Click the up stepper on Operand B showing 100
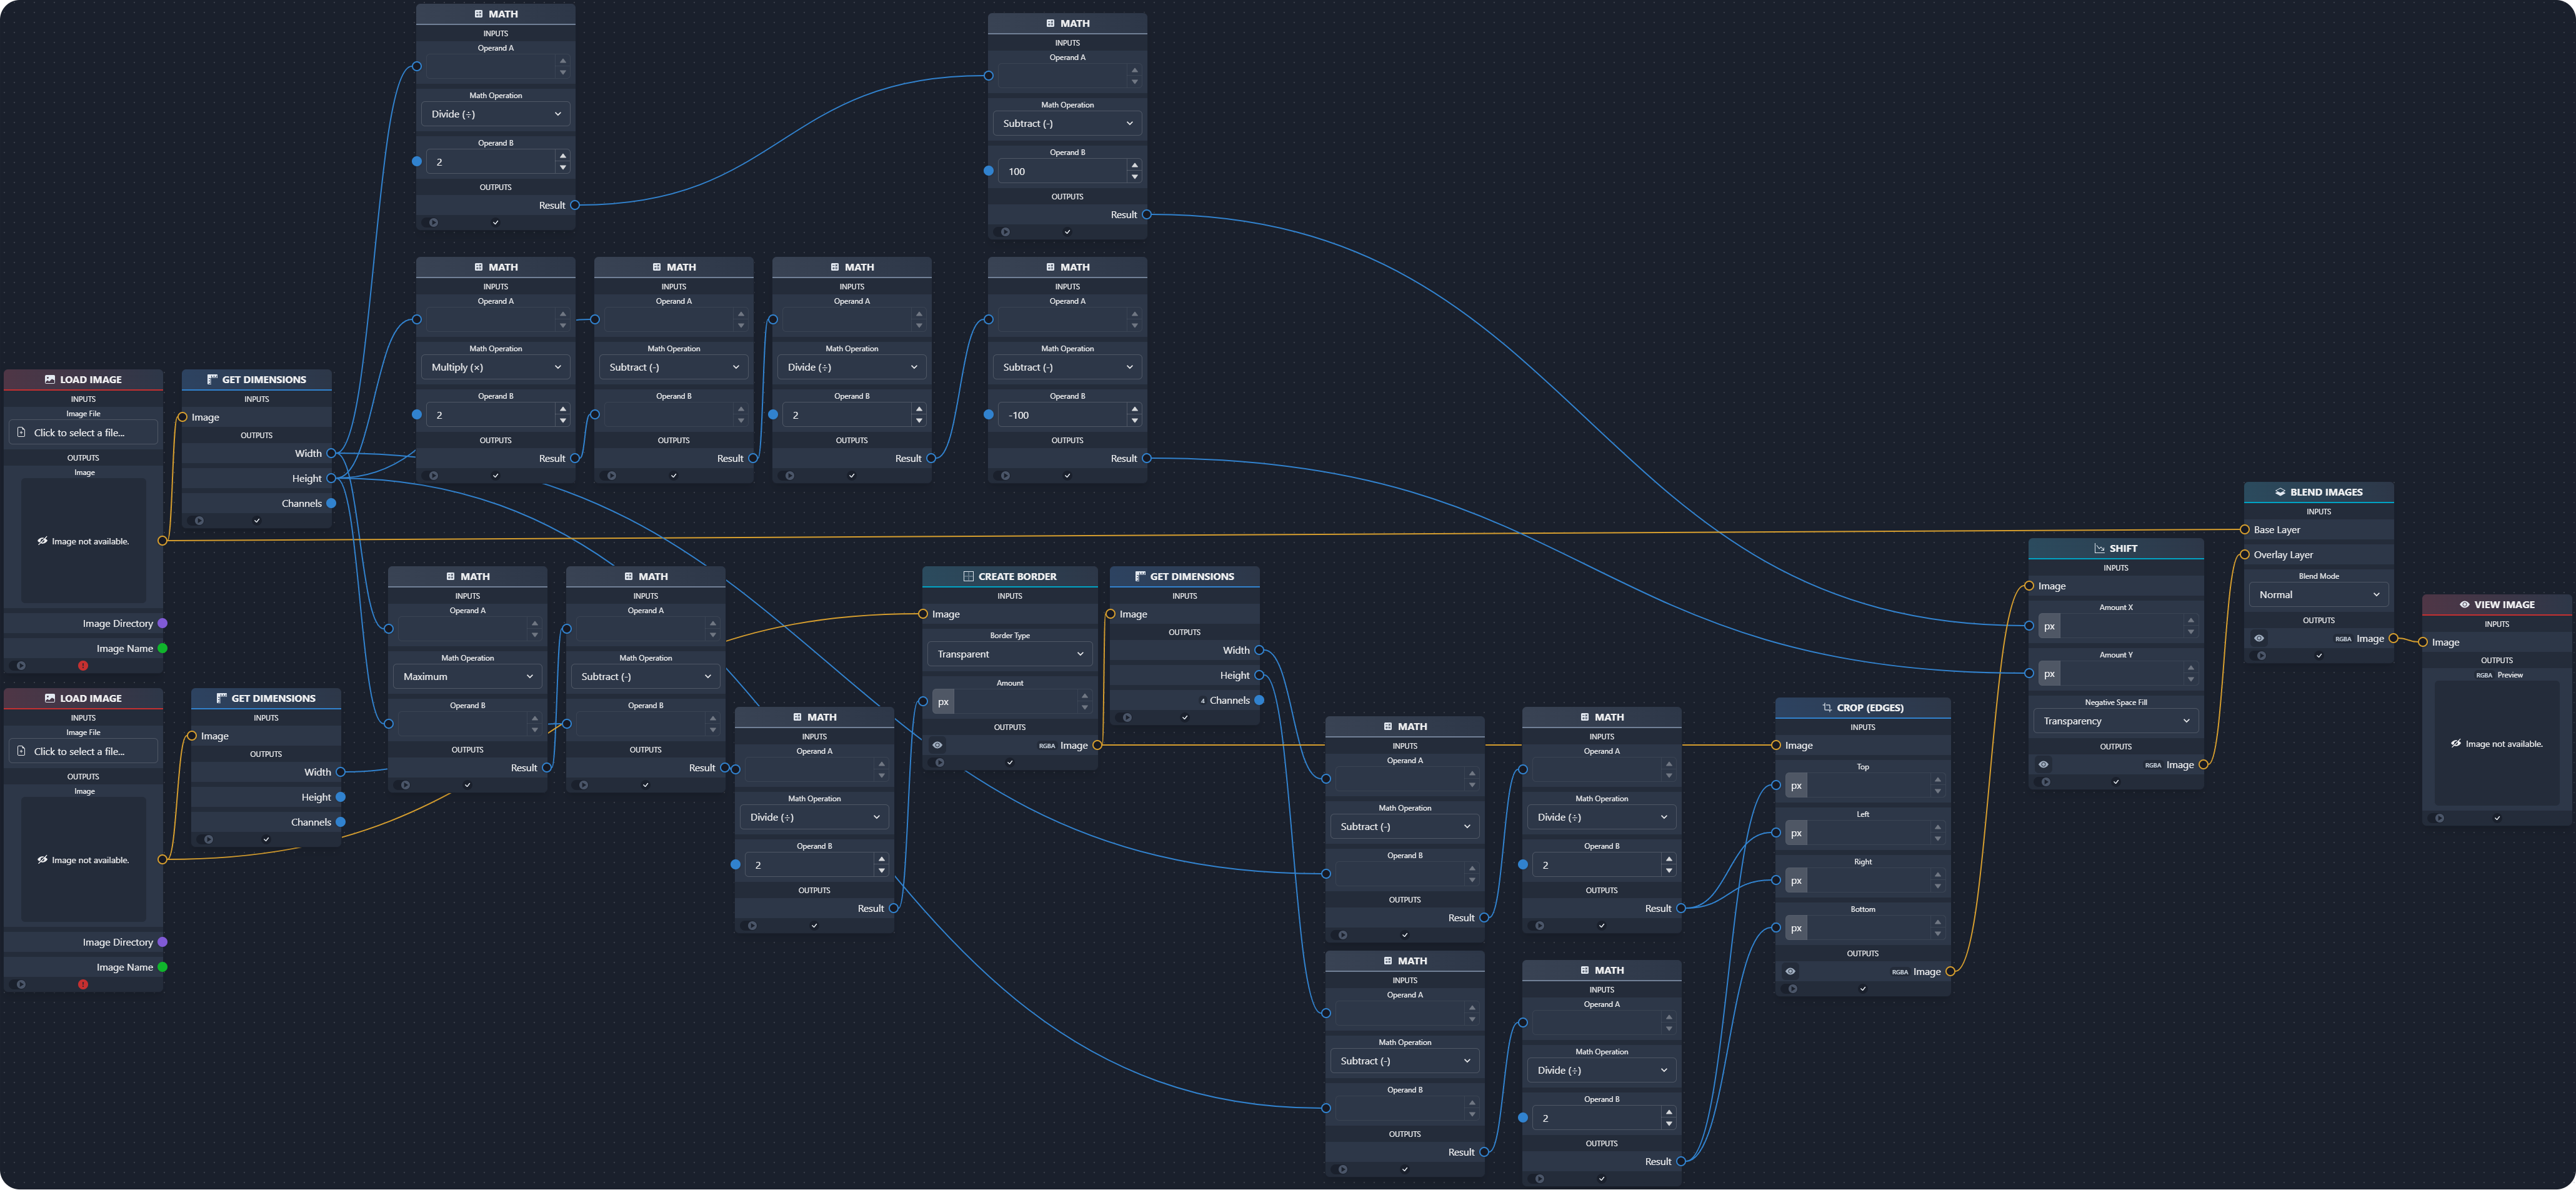The image size is (2576, 1190). [x=1135, y=166]
